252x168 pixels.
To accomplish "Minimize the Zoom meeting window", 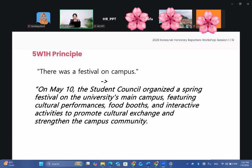I will (232, 4).
